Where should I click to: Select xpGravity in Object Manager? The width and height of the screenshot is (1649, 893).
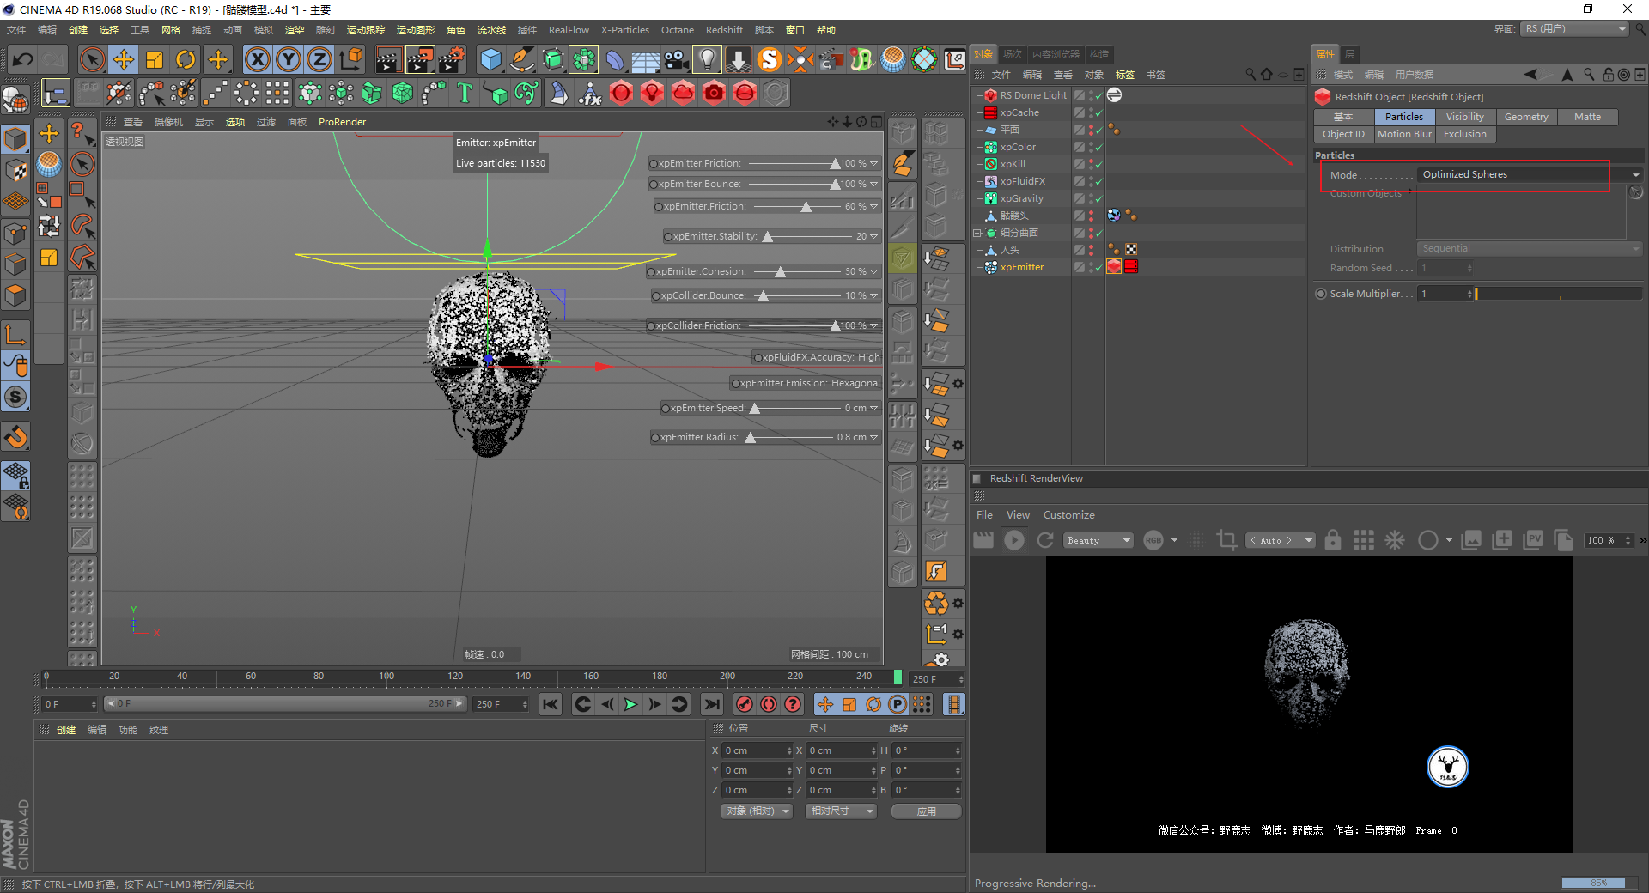(x=1021, y=198)
